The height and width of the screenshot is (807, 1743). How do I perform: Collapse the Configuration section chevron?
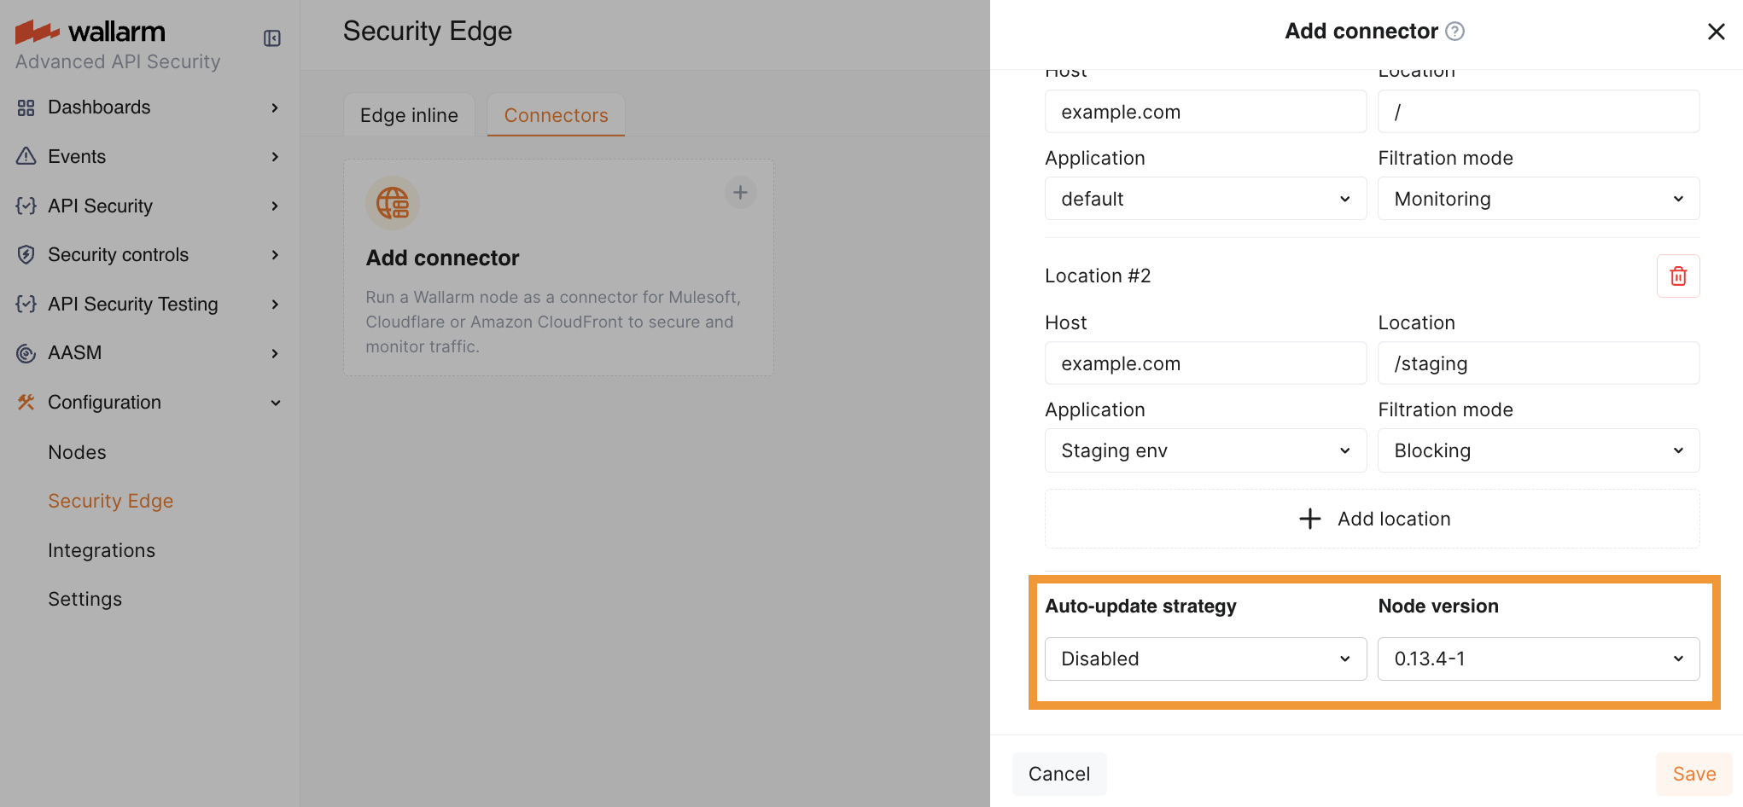pyautogui.click(x=275, y=403)
